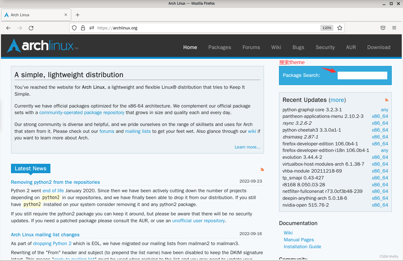Screen dimensions: 403x261
Task: Reset the 120% zoom level badge
Action: click(327, 28)
